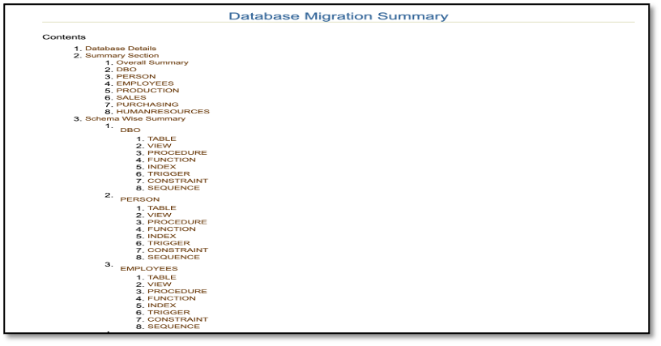Open the Summary Section link

pyautogui.click(x=122, y=56)
